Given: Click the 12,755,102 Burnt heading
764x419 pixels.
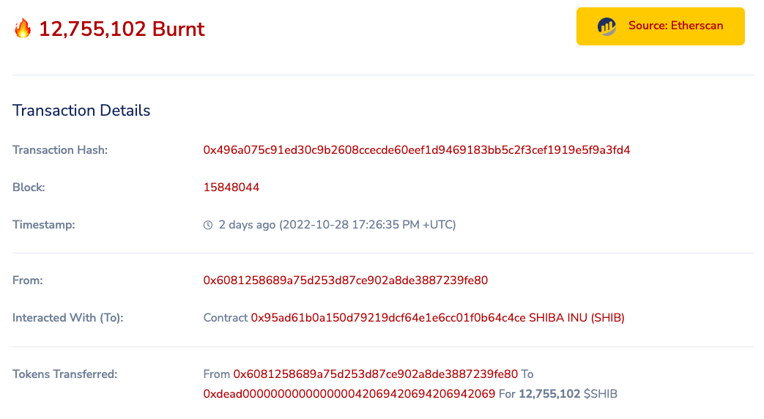Looking at the screenshot, I should click(x=122, y=29).
